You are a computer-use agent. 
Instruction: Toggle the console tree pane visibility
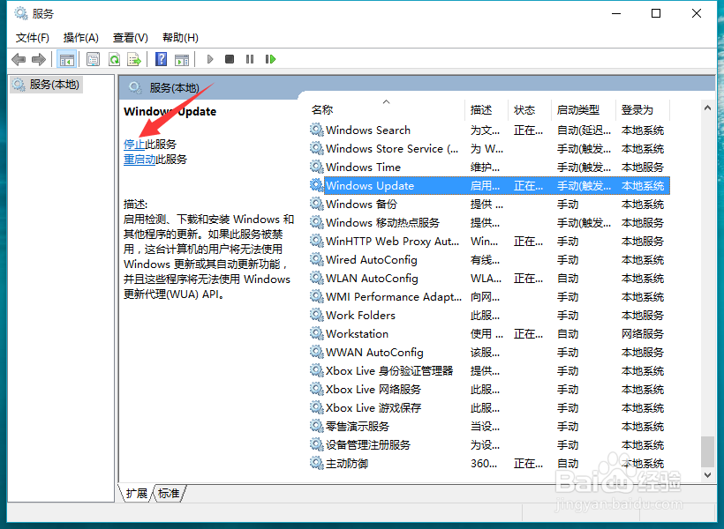[67, 59]
